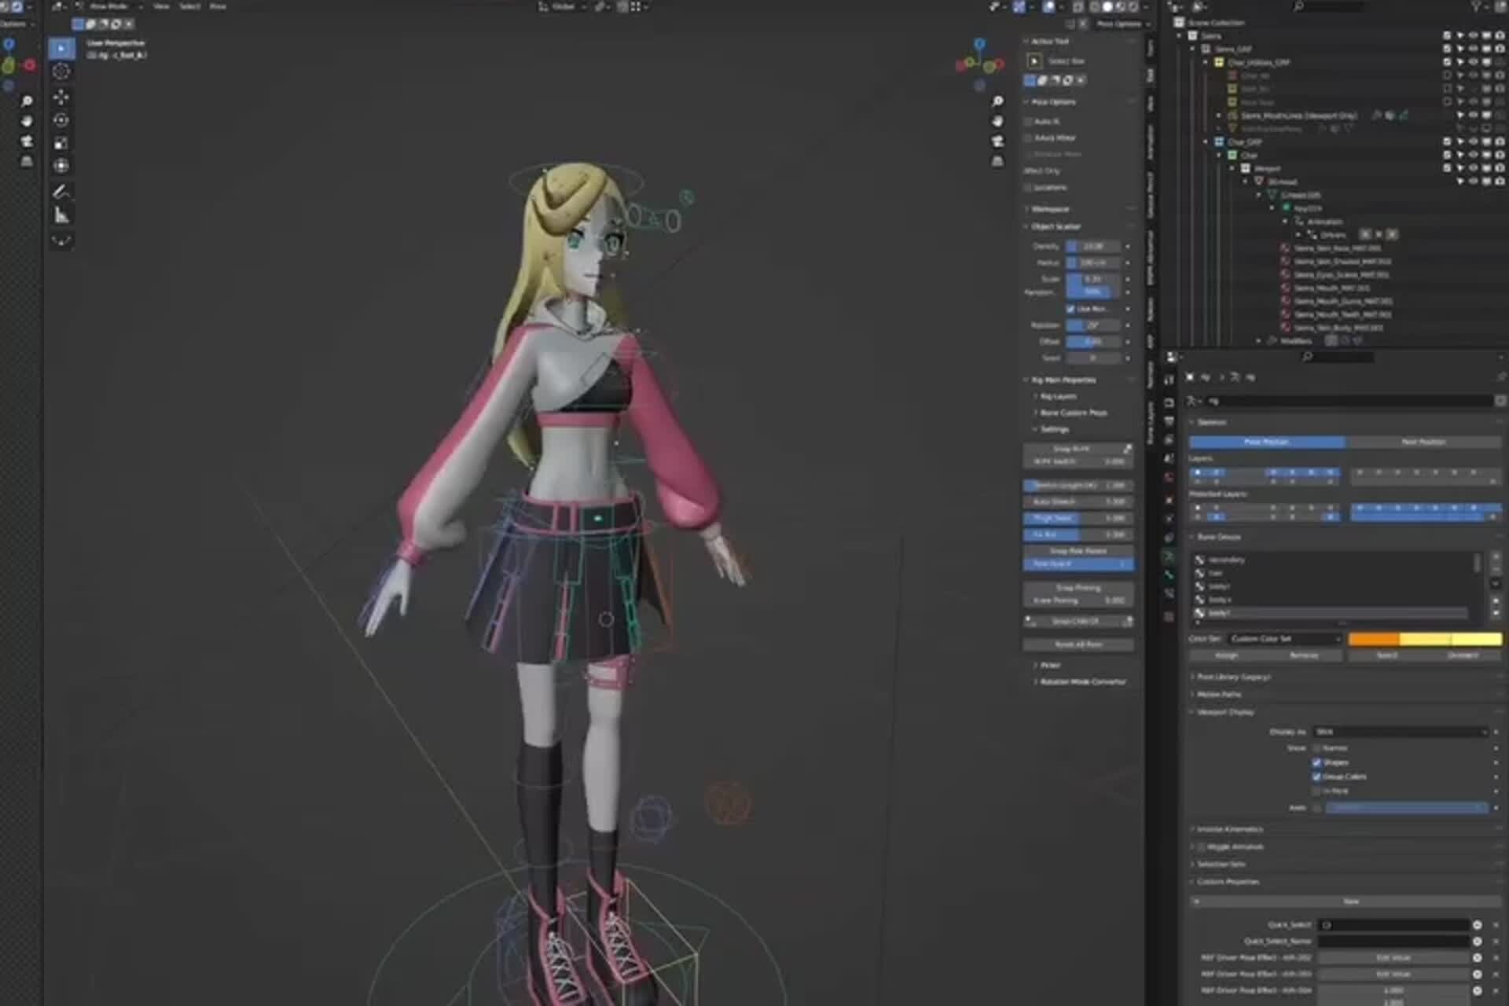
Task: Open the Select menu
Action: [189, 6]
